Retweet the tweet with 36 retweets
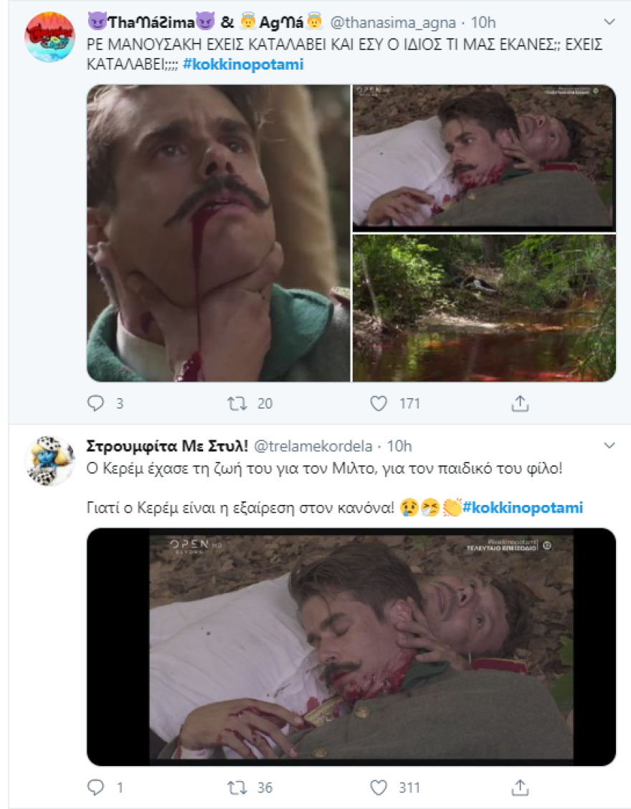The height and width of the screenshot is (809, 631). (x=236, y=787)
